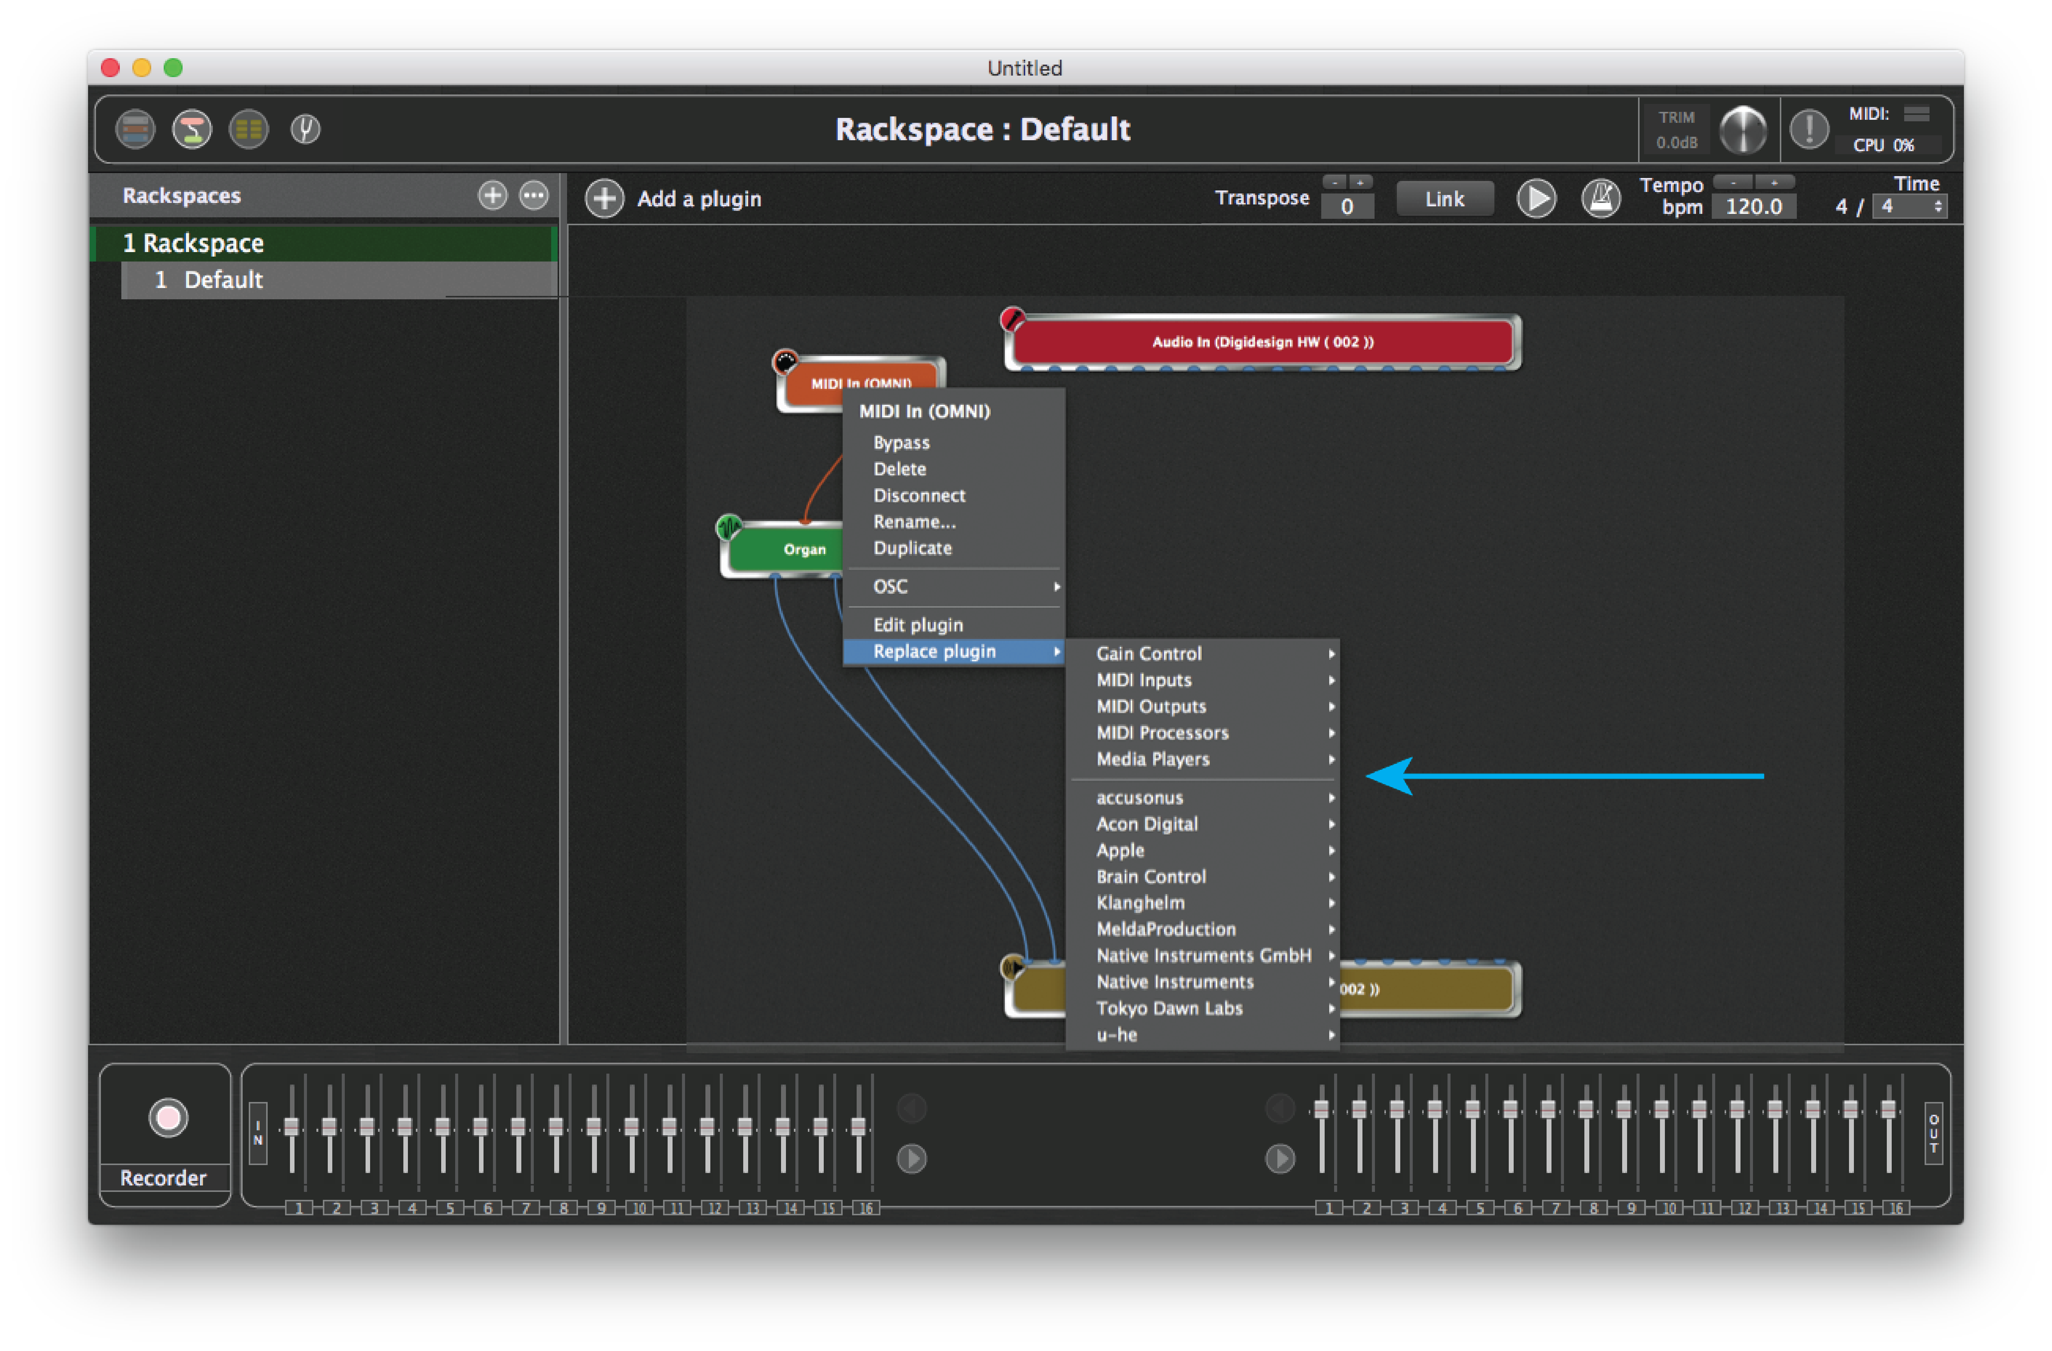The height and width of the screenshot is (1351, 2052).
Task: Click output channel 1 fader
Action: point(1322,1110)
